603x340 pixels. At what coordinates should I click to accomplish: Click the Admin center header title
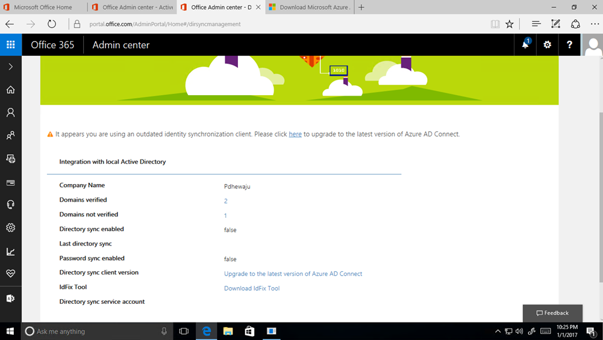(x=120, y=45)
